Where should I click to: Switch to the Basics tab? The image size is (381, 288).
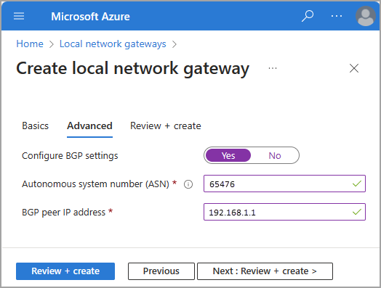35,126
